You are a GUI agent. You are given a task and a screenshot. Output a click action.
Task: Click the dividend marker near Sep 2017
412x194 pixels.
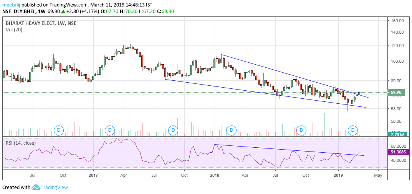pos(173,130)
